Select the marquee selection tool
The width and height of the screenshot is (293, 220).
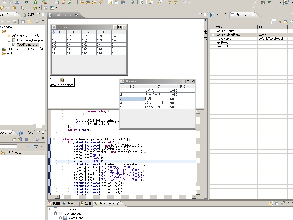point(28,8)
